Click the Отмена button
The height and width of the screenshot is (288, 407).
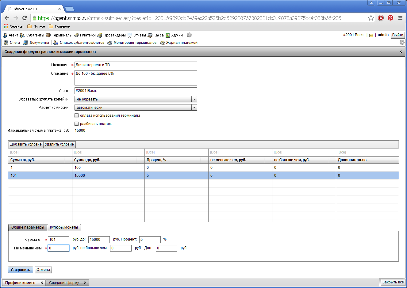tap(43, 270)
